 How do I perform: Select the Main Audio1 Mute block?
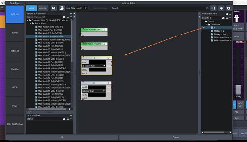coord(94,32)
